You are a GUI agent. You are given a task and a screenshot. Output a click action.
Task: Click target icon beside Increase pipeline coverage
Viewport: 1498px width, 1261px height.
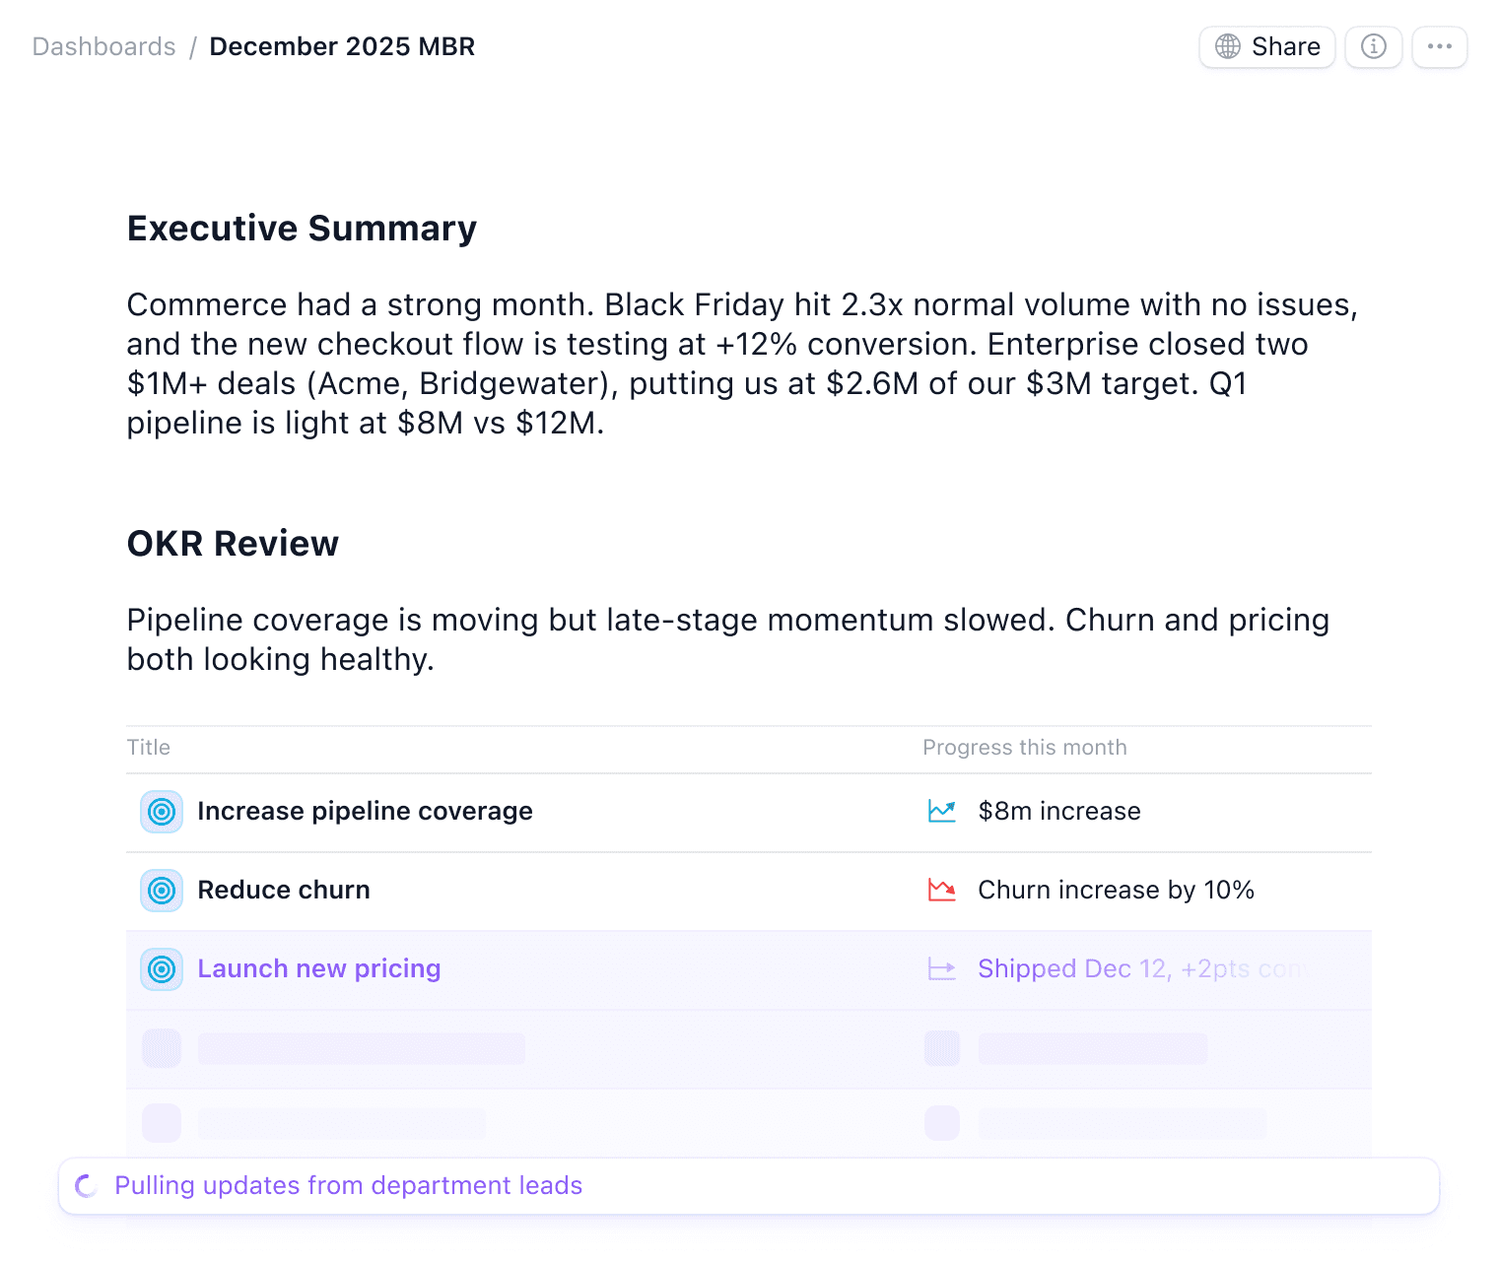tap(162, 812)
